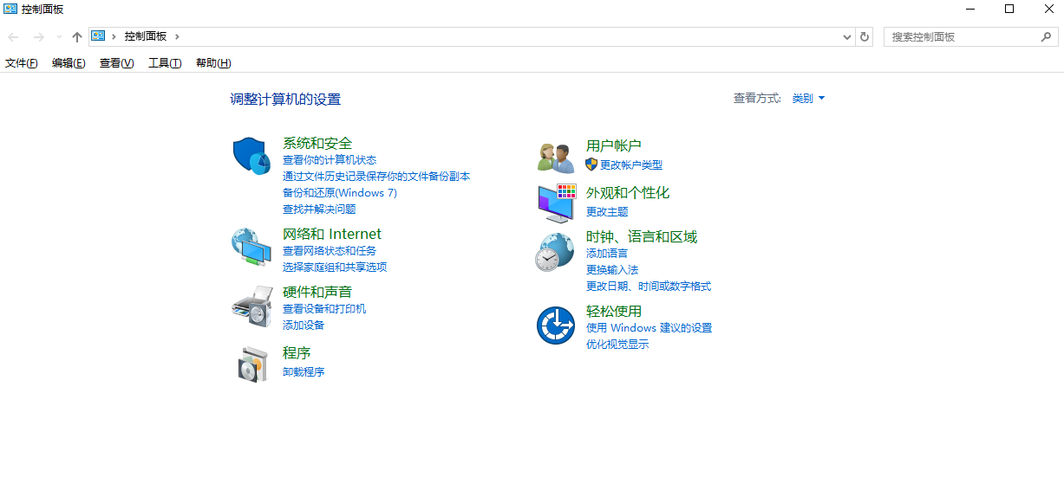The width and height of the screenshot is (1064, 503).
Task: Click the refresh icon beside the address bar
Action: [864, 36]
